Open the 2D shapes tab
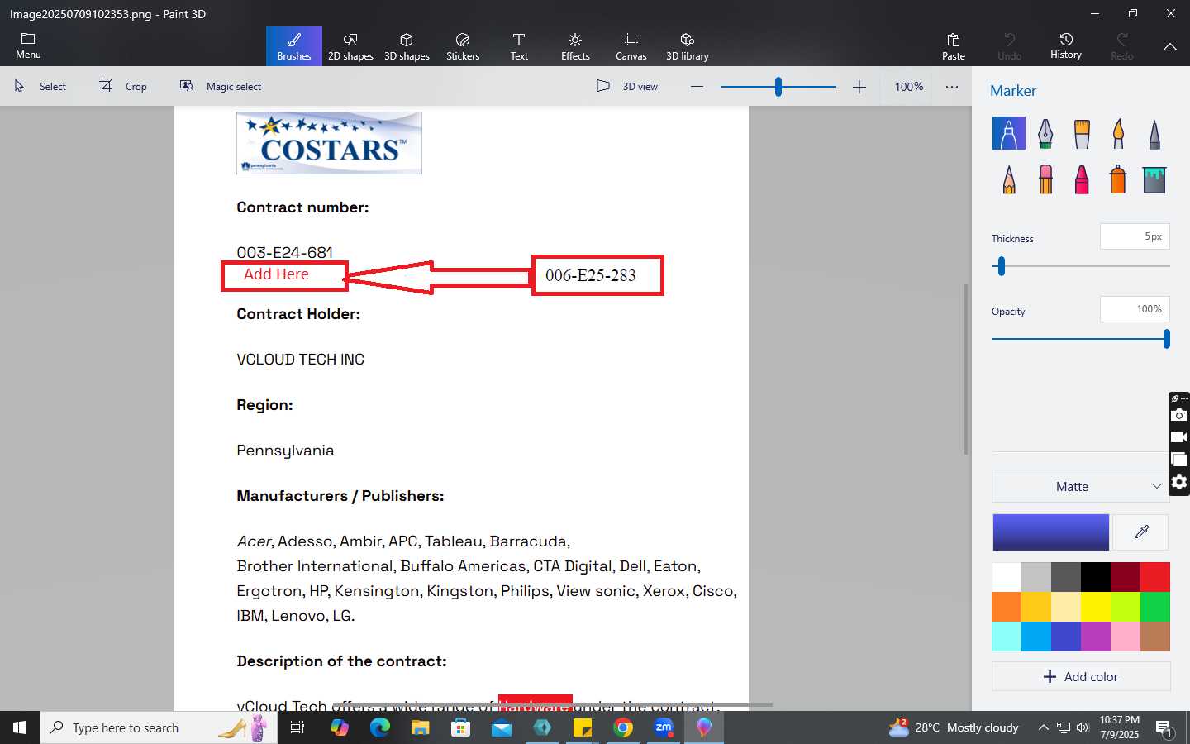This screenshot has width=1190, height=744. click(x=350, y=46)
